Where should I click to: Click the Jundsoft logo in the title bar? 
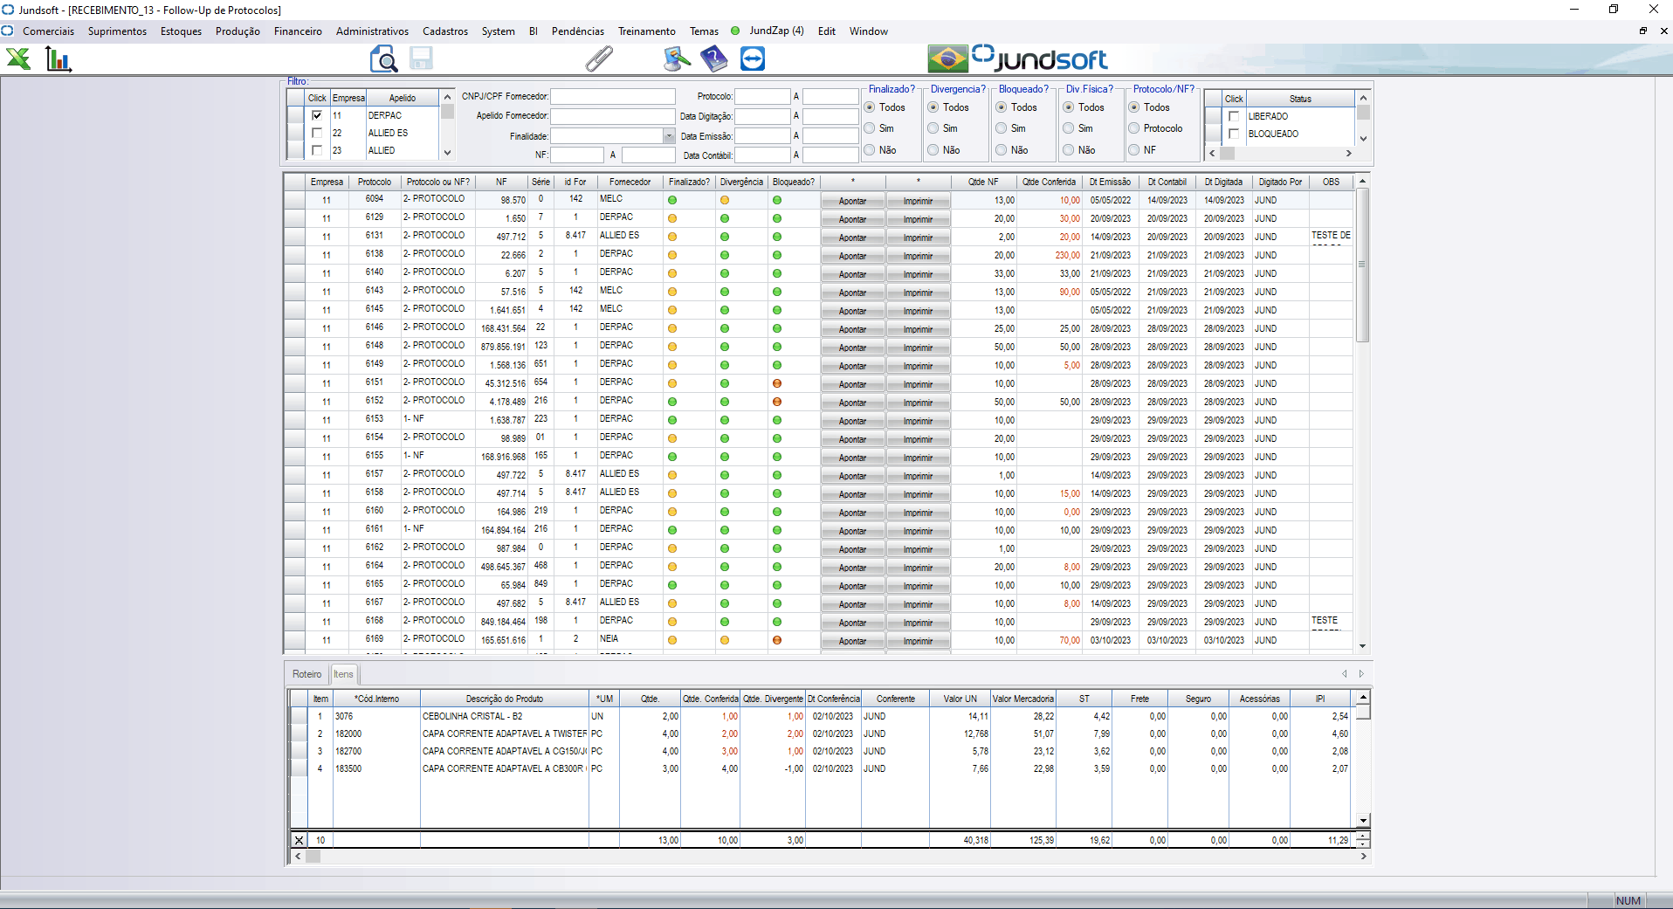(x=8, y=10)
